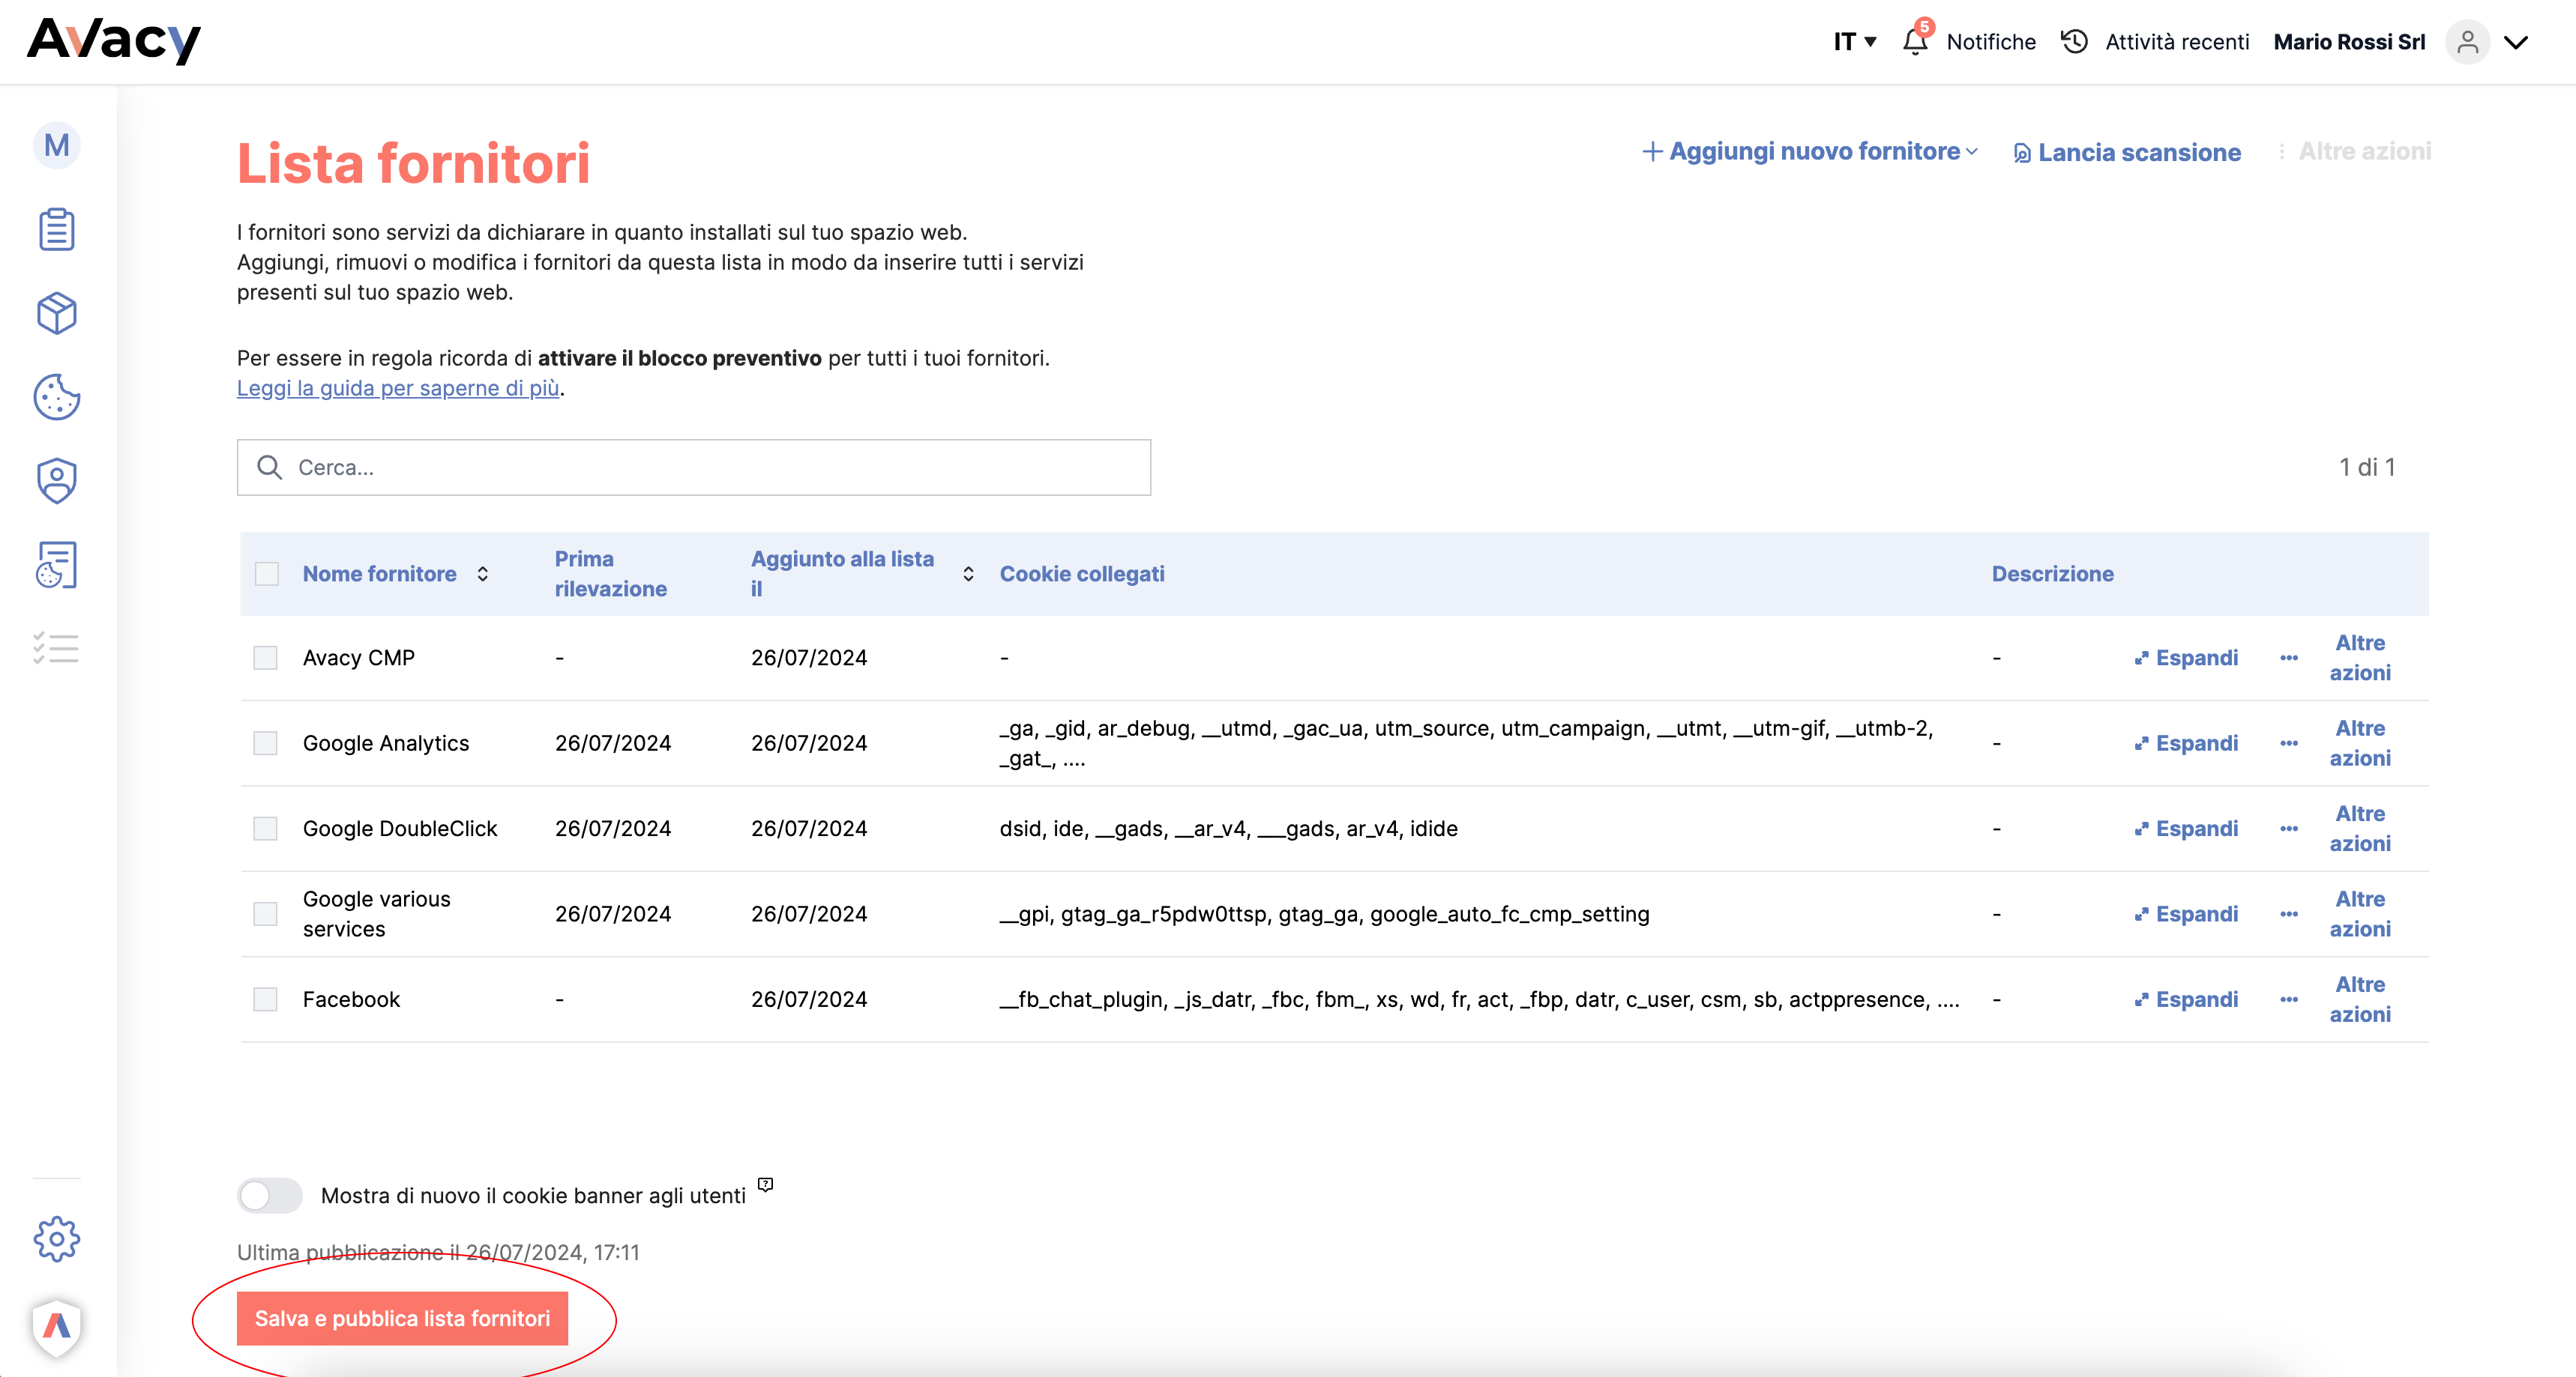Sort by Nome fornitore arrows
The height and width of the screenshot is (1377, 2576).
(483, 575)
